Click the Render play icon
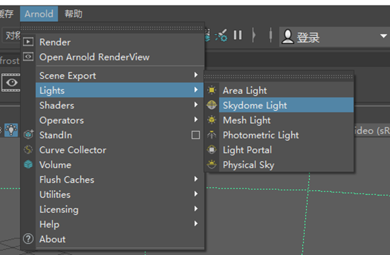 point(28,41)
